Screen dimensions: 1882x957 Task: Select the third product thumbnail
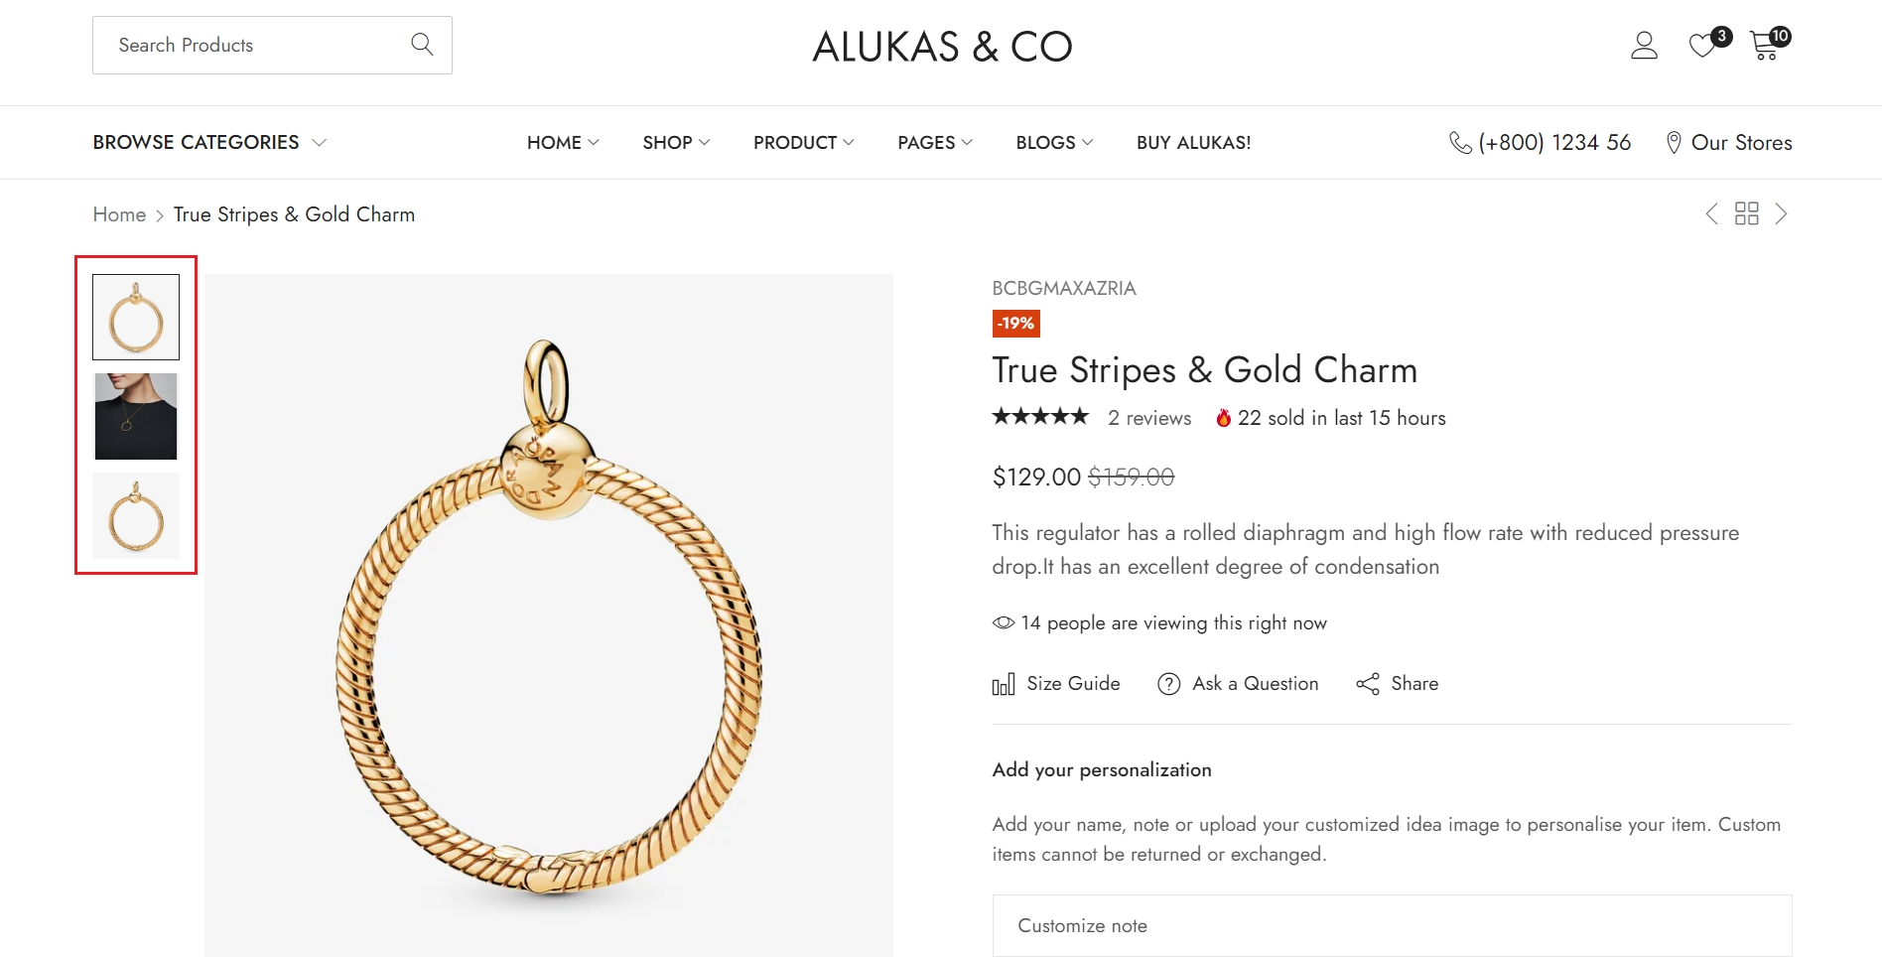point(136,516)
